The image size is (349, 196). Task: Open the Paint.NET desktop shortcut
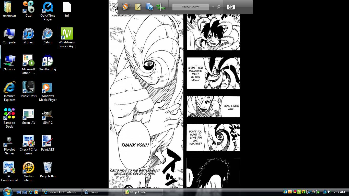coord(48,143)
